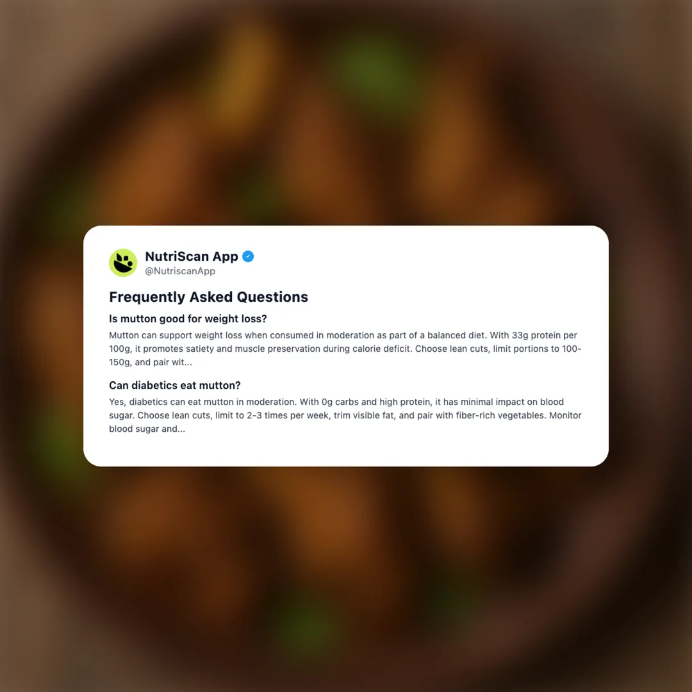Viewport: 692px width, 692px height.
Task: Click the blurred food image above the card
Action: tap(346, 113)
